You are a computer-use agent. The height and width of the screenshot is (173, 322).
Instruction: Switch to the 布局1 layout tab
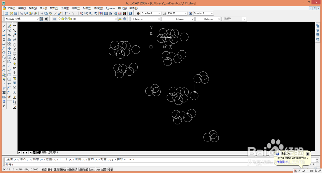click(x=45, y=152)
